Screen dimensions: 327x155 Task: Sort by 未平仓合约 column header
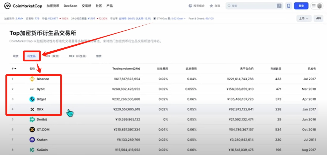click(247, 69)
